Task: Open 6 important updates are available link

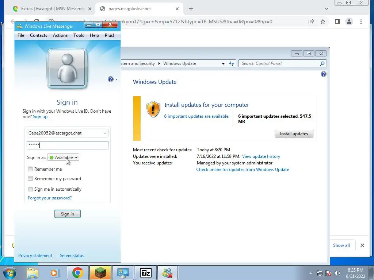Action: [x=196, y=116]
